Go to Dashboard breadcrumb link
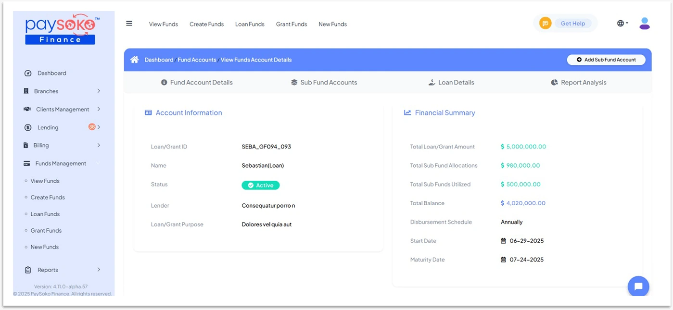 coord(159,60)
